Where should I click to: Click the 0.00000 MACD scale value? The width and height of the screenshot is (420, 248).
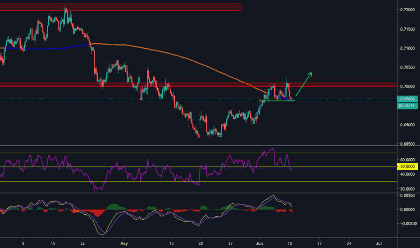407,210
